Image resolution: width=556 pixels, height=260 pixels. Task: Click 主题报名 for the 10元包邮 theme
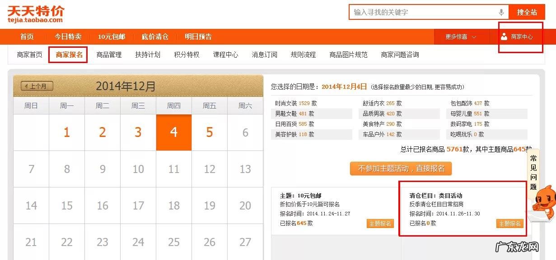[x=380, y=223]
